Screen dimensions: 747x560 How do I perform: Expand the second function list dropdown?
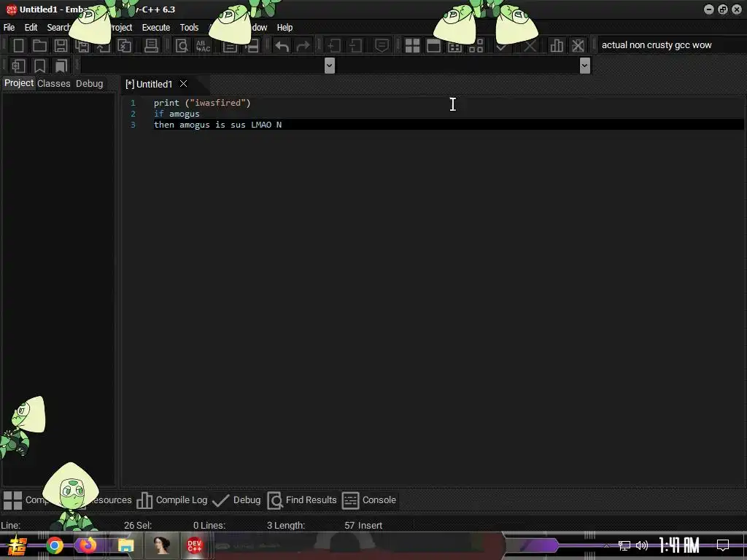coord(585,66)
